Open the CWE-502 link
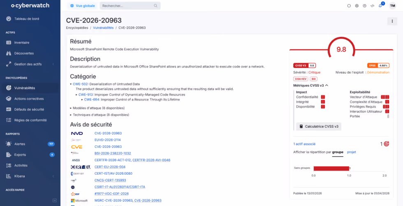 81,84
